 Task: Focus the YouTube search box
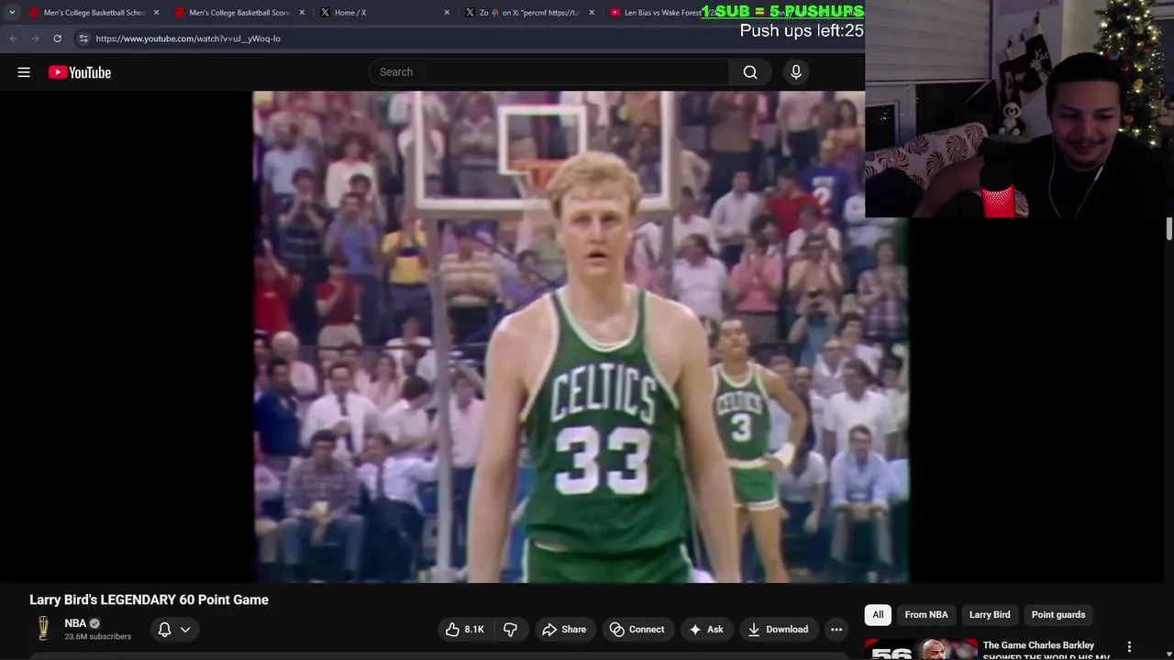click(550, 72)
